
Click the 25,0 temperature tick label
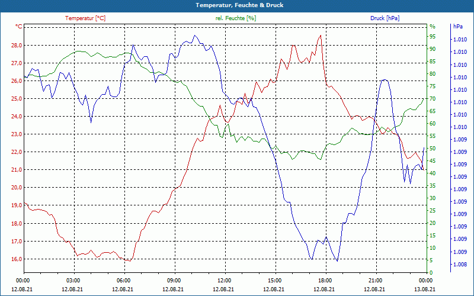[17, 99]
